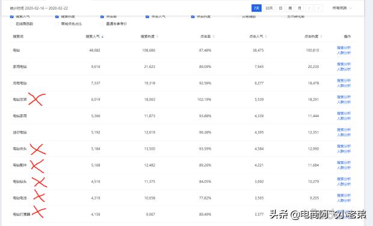
Task: Open 人群分析 for the 迷你电钻 row
Action: click(x=344, y=135)
